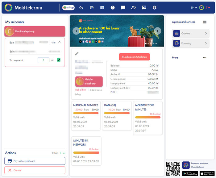Open the store icon in top bar

92,8
